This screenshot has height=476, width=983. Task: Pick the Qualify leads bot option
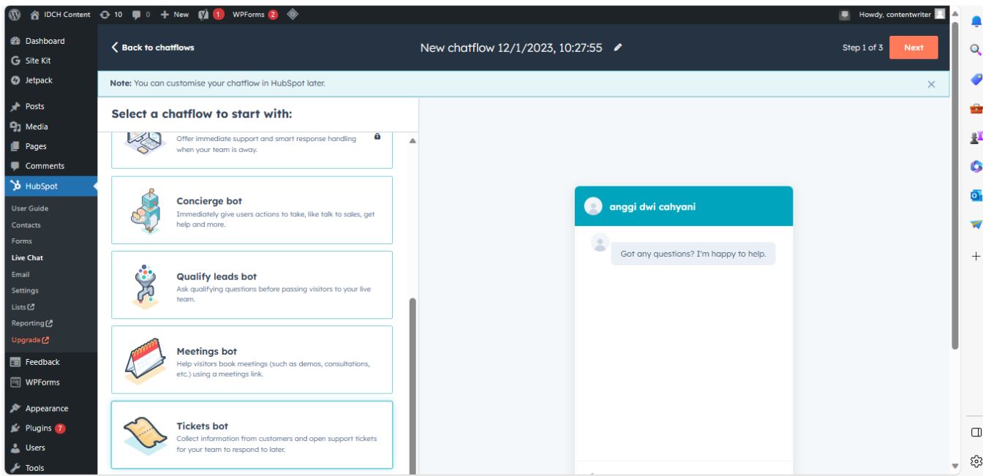(x=252, y=285)
